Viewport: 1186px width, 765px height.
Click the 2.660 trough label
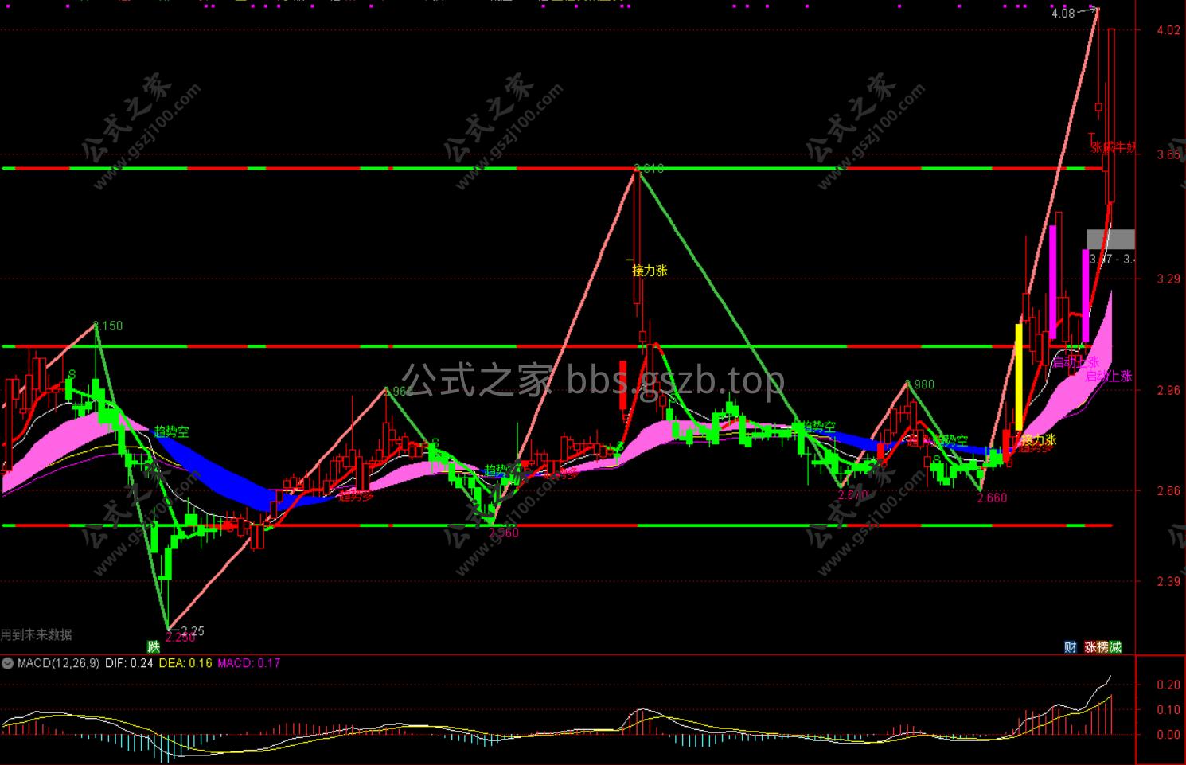992,498
